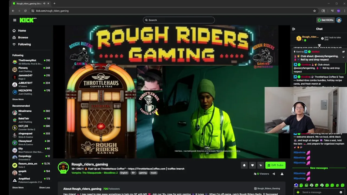
Task: Open Amplified recommended channel
Action: coord(31,180)
